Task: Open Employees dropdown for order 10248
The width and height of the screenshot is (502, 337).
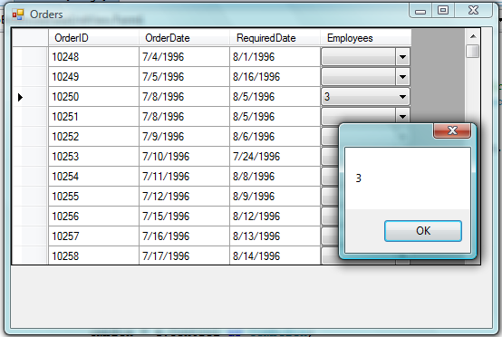Action: [402, 57]
